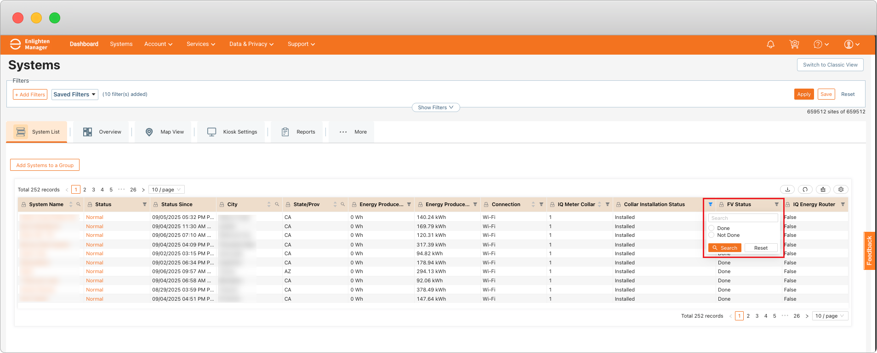Click filter icon in Connection column
877x353 pixels.
[541, 204]
